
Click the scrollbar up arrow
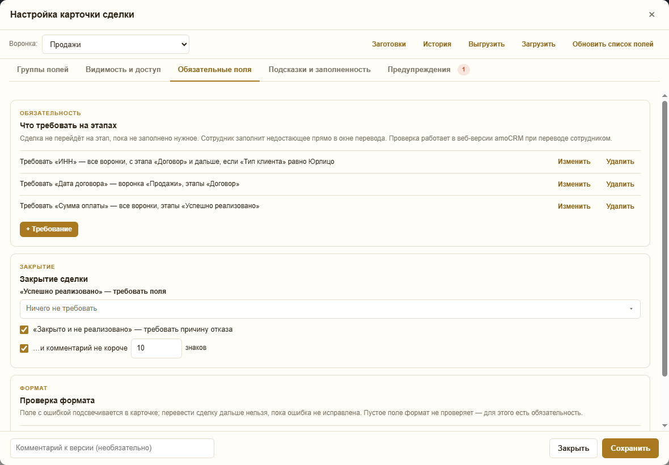point(664,96)
